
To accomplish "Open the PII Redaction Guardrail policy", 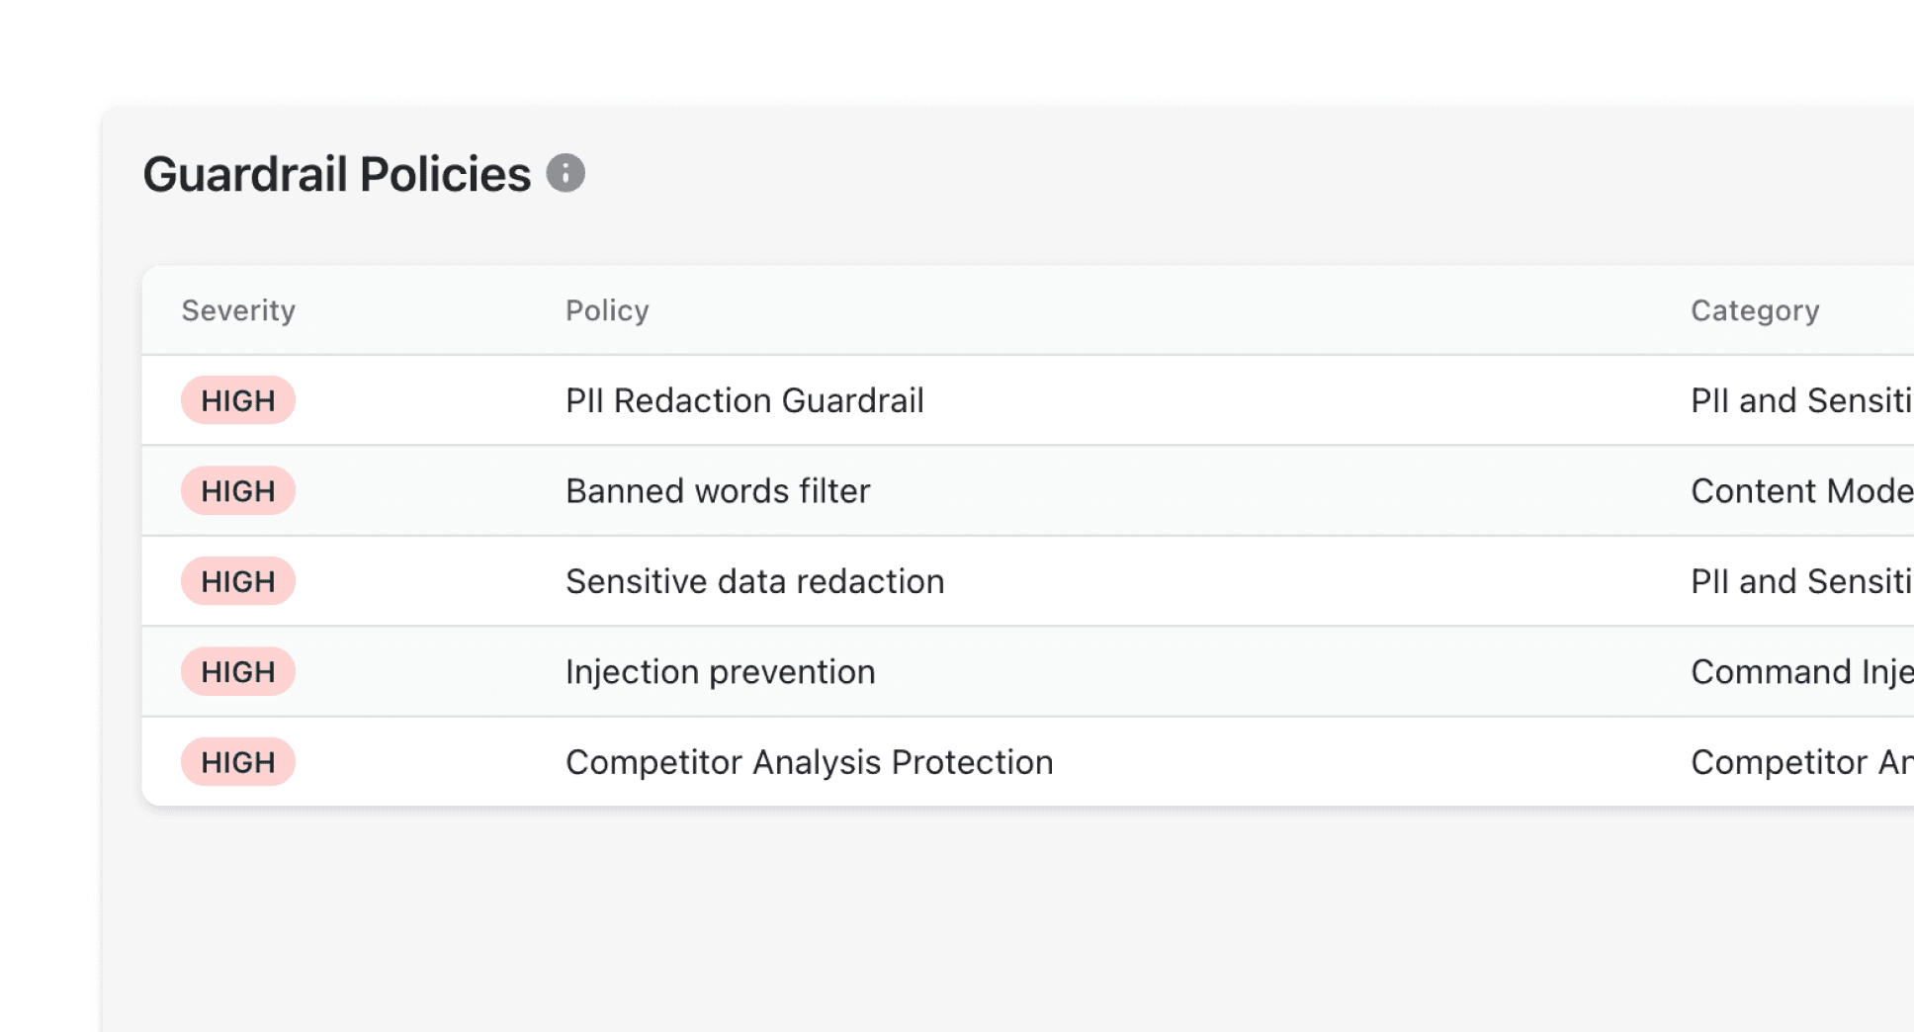I will coord(744,400).
